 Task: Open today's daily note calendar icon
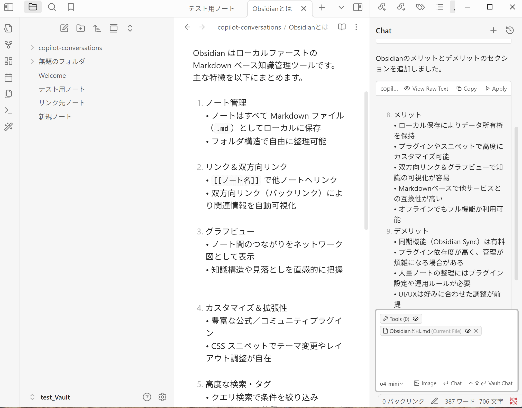pyautogui.click(x=8, y=78)
